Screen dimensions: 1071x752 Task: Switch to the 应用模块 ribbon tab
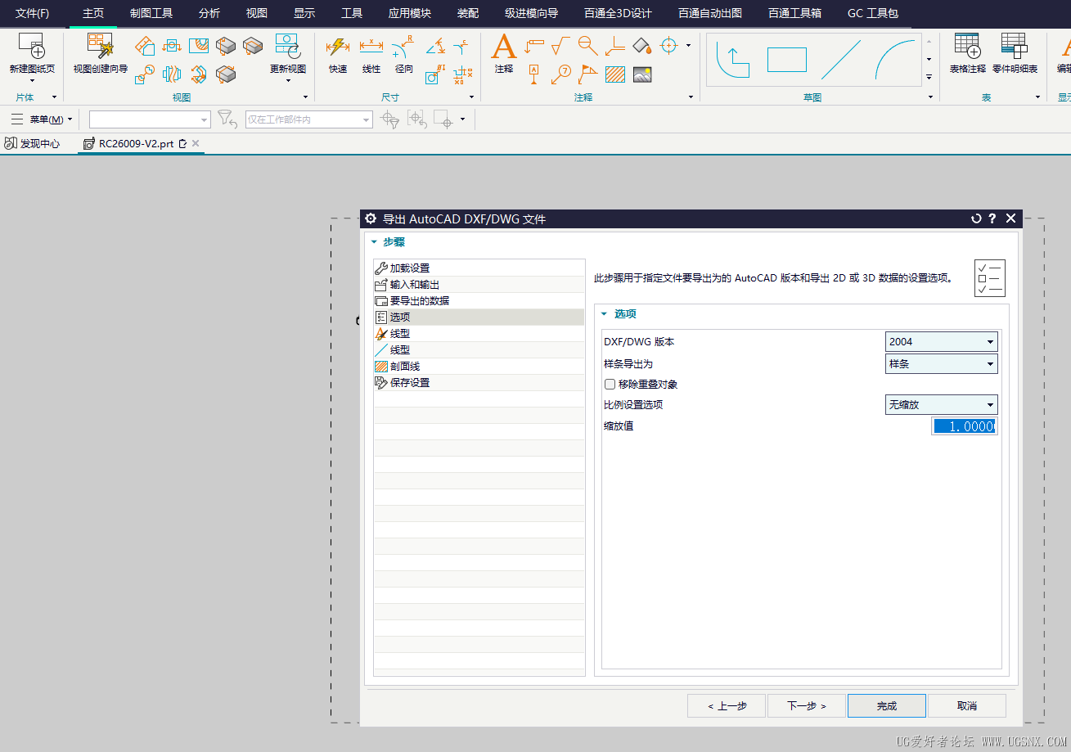[x=410, y=13]
